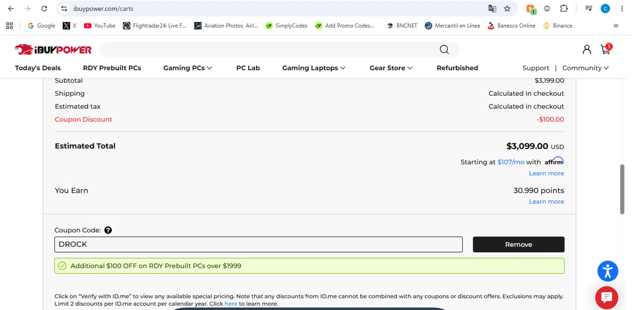Expand the Gear Store dropdown
The width and height of the screenshot is (632, 310).
391,68
